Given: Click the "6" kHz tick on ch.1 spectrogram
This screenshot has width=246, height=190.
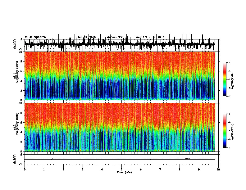Looking at the screenshot, I should click(x=22, y=71).
